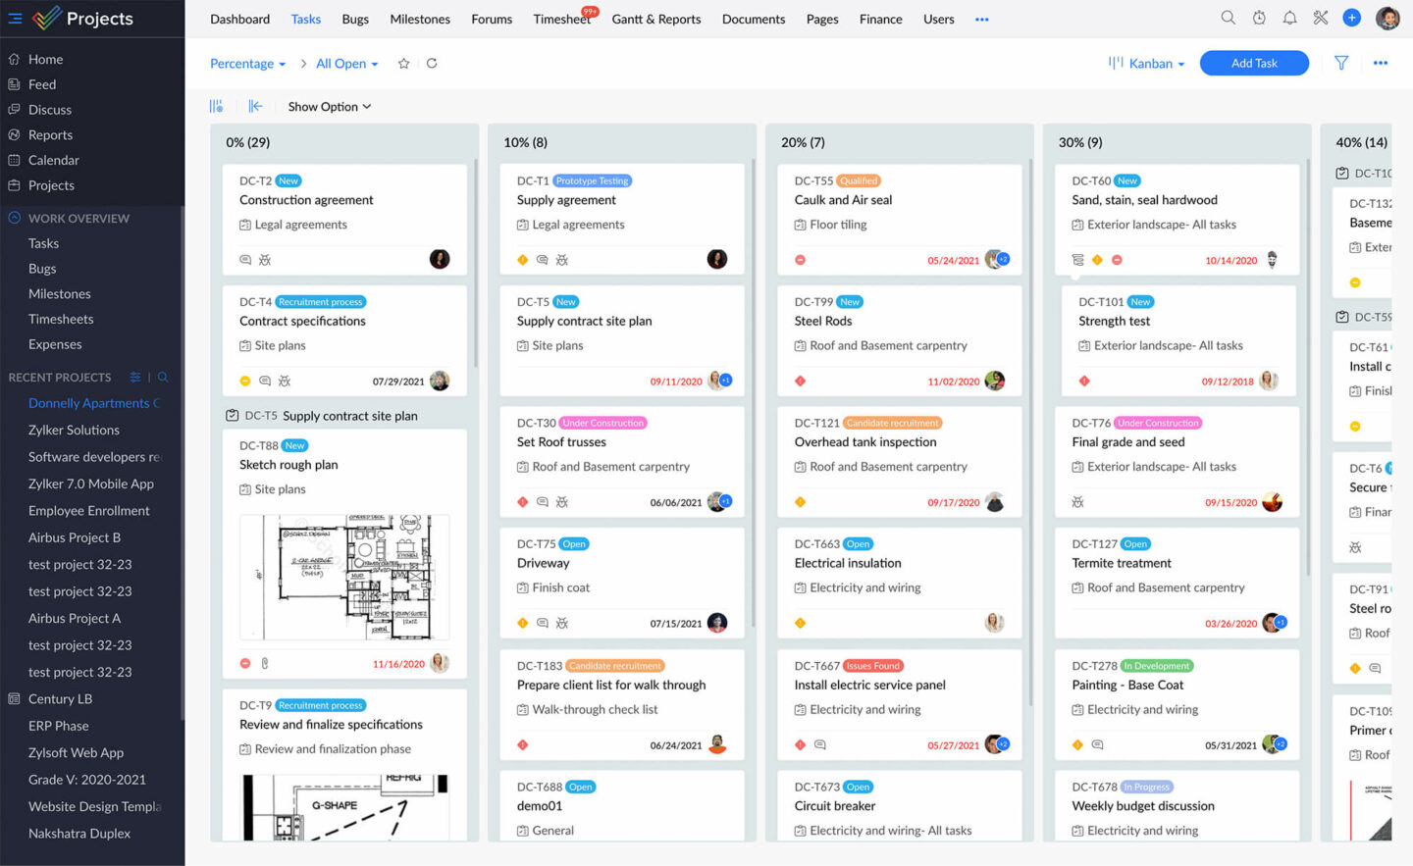Mark view as favorite with star icon
Image resolution: width=1413 pixels, height=866 pixels.
click(x=403, y=63)
